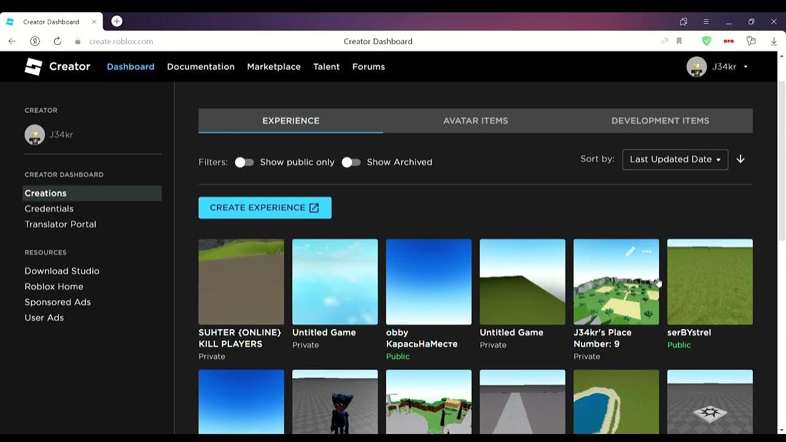Open the Marketplace nav item
The height and width of the screenshot is (442, 786).
click(x=274, y=66)
